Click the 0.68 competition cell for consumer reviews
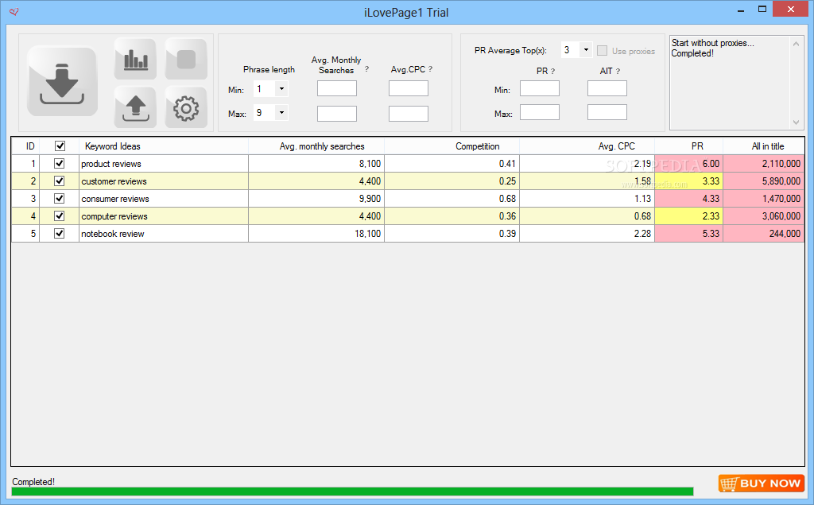Screen dimensions: 814x505 point(452,199)
